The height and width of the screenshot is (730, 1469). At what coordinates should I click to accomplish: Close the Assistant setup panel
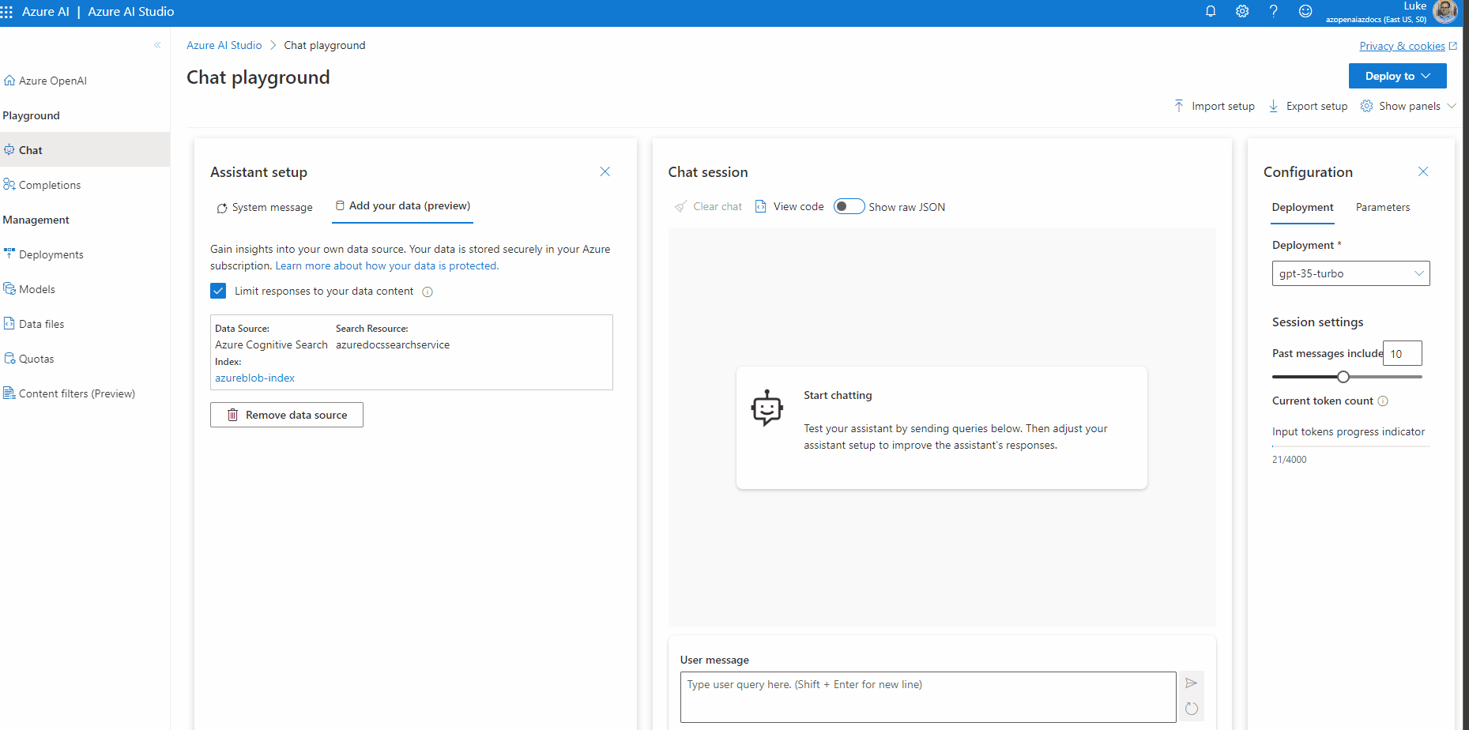(x=605, y=171)
